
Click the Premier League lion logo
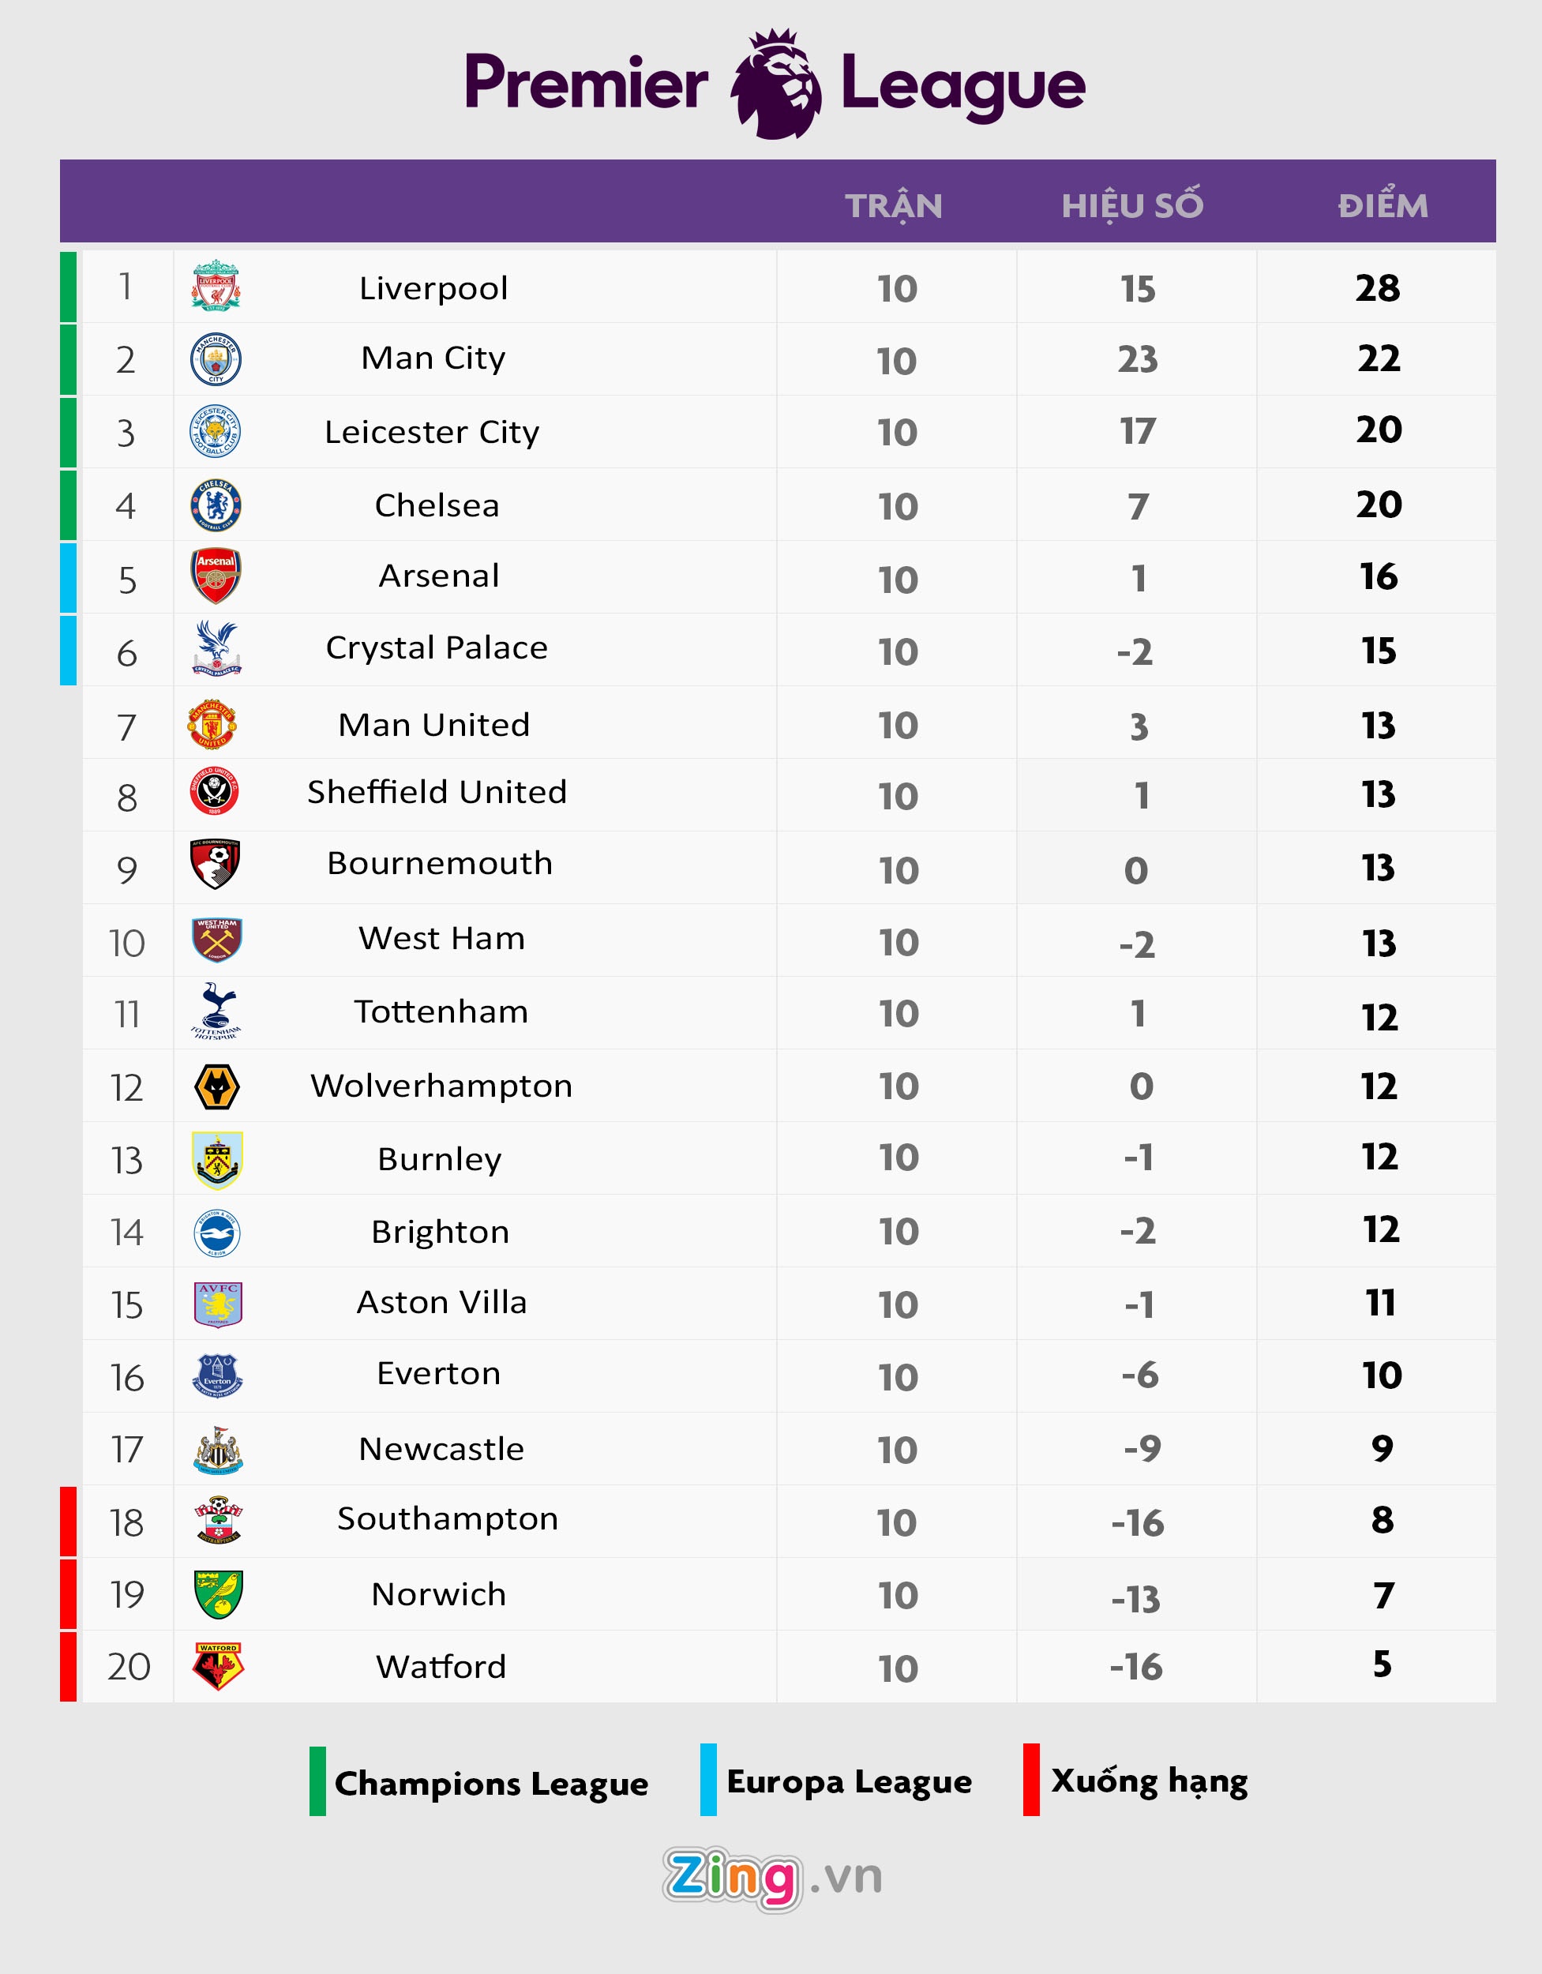(x=775, y=84)
